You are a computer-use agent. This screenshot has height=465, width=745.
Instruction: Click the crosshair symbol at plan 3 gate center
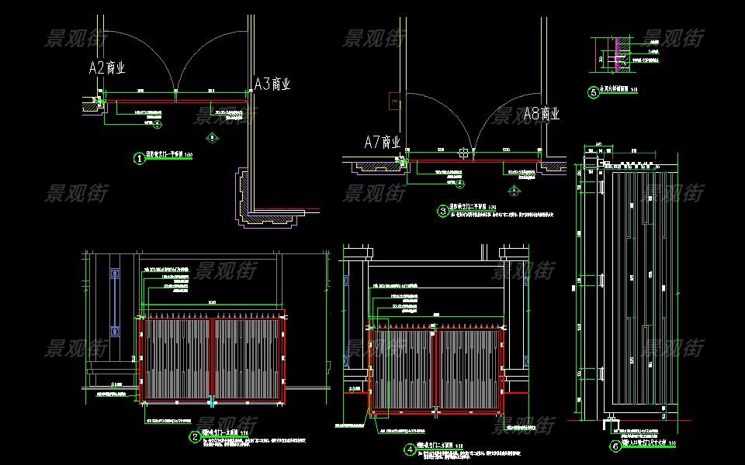tap(463, 153)
